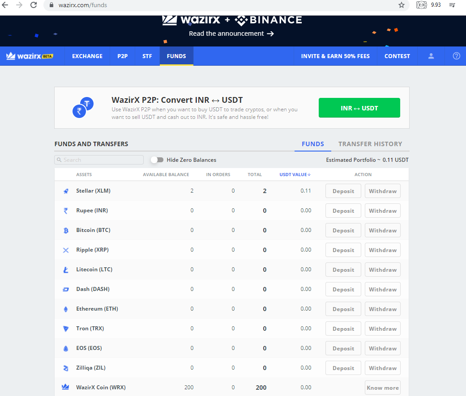Click the Dash coin icon
Viewport: 466px width, 396px height.
(66, 289)
